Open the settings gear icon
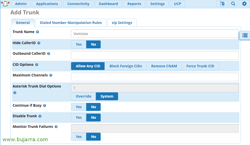 click(244, 4)
